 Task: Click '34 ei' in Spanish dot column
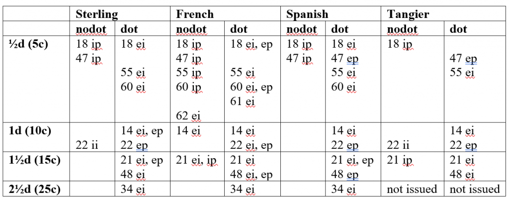(343, 189)
